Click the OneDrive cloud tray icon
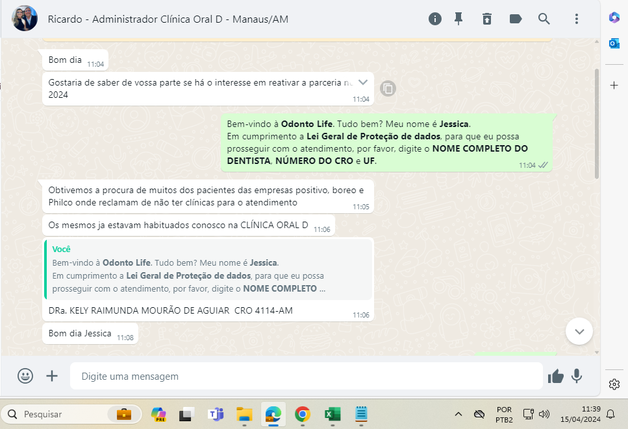 (479, 414)
